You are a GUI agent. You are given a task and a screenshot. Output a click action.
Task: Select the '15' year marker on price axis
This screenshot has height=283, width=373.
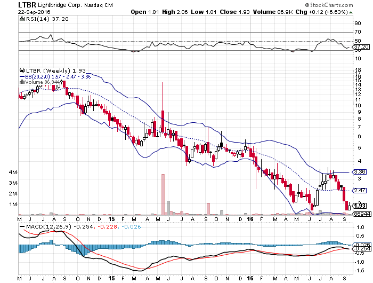pos(111,218)
